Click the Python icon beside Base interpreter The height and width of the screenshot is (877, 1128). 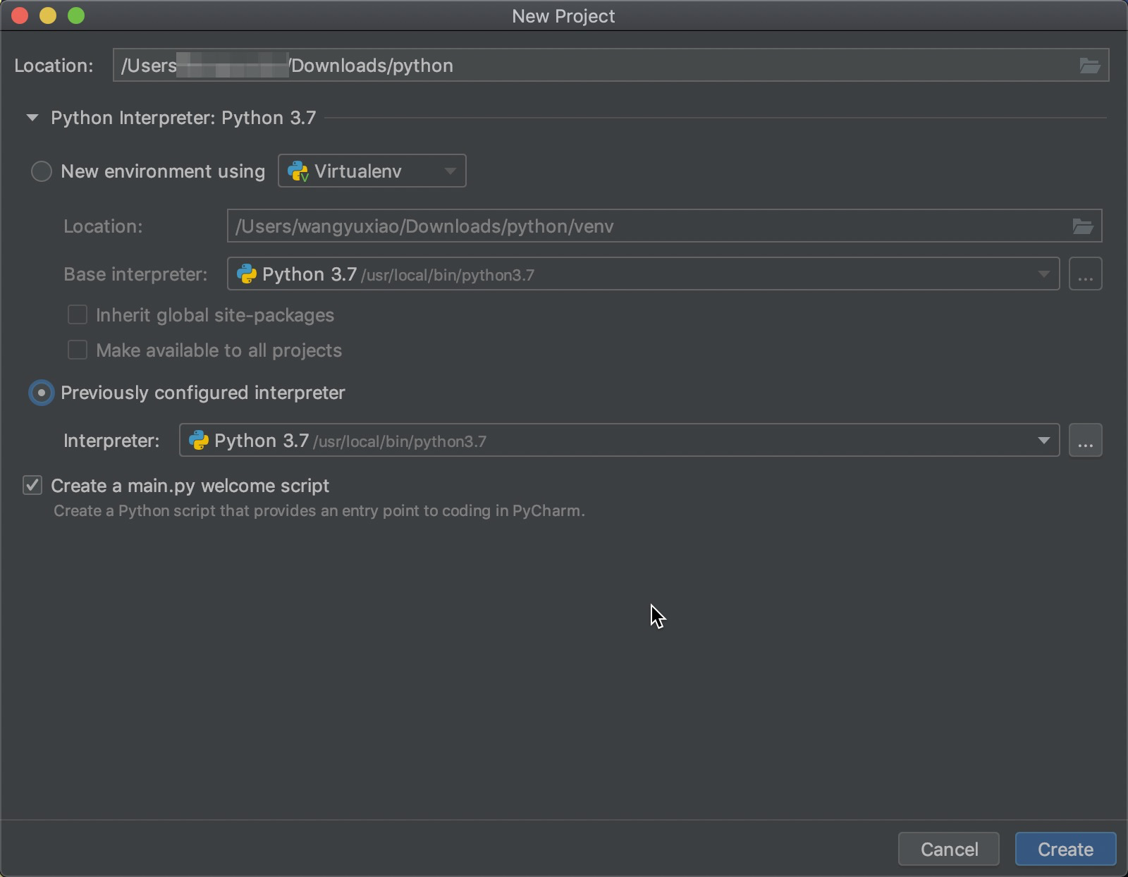click(x=245, y=274)
